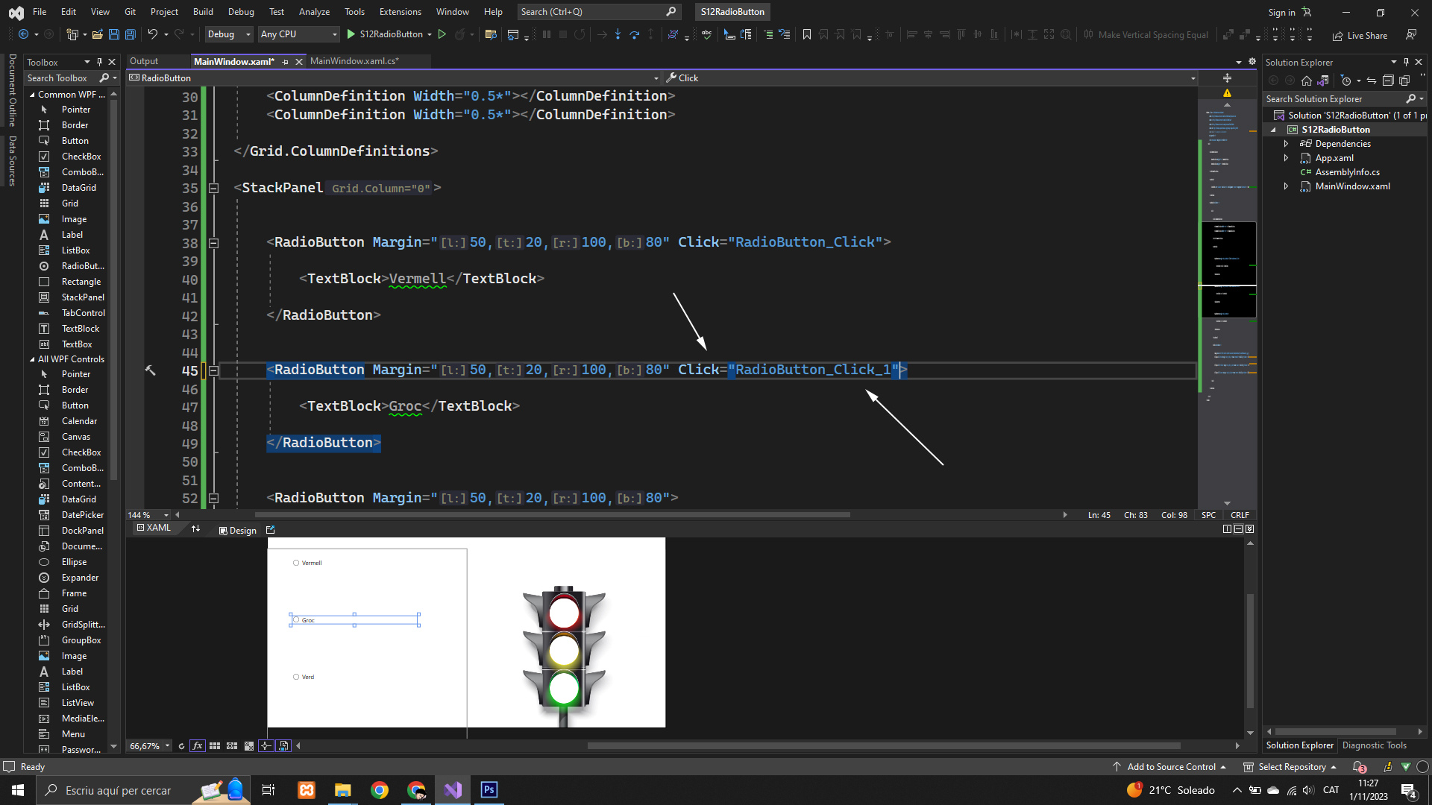The width and height of the screenshot is (1432, 805).
Task: Click Select Repository in status bar
Action: point(1291,767)
